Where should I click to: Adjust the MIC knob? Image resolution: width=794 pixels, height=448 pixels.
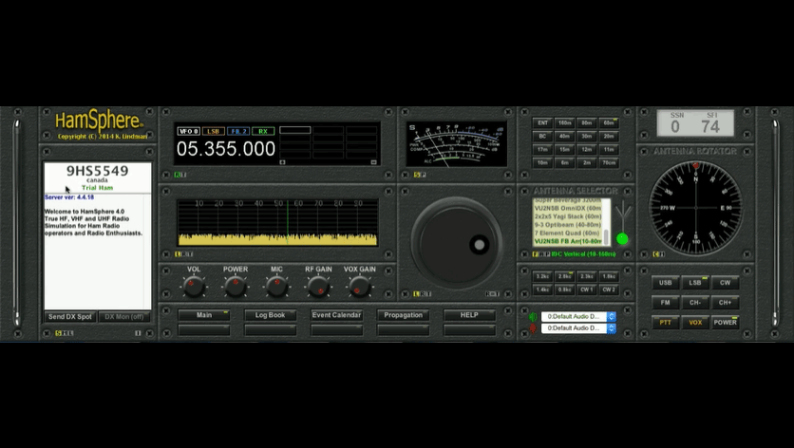(277, 287)
